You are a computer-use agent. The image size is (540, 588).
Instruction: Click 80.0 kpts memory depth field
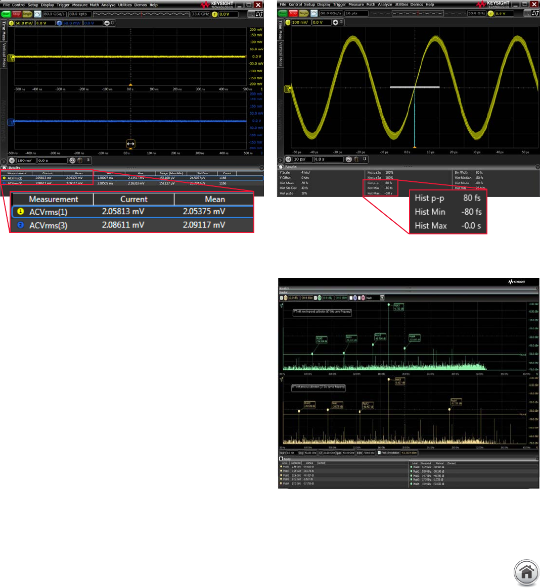pos(79,14)
